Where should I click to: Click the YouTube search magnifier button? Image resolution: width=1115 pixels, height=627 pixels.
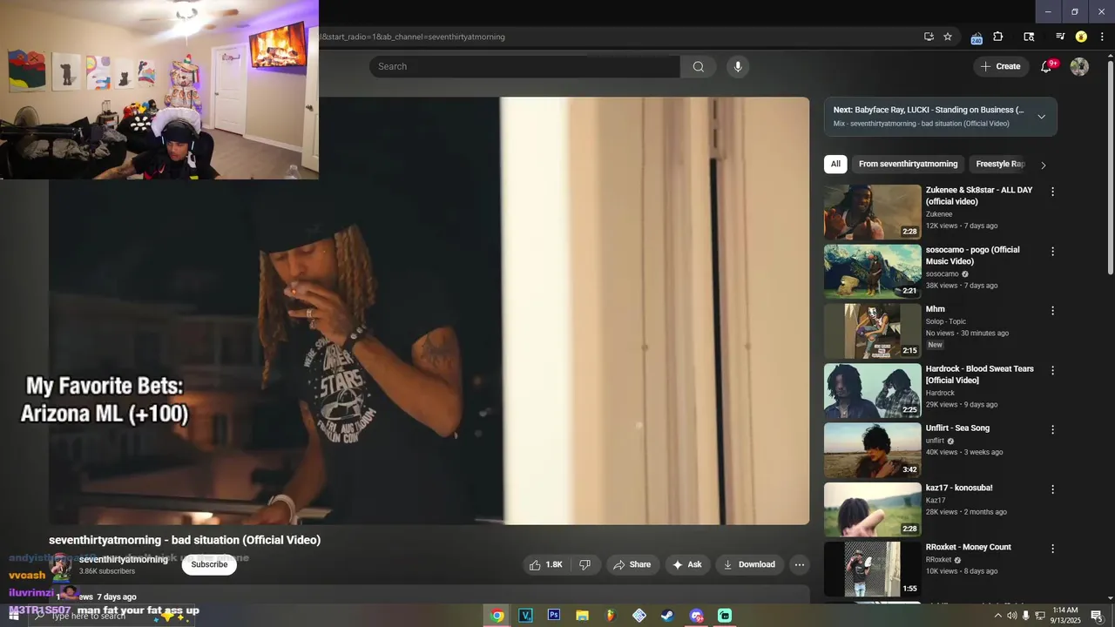click(699, 66)
